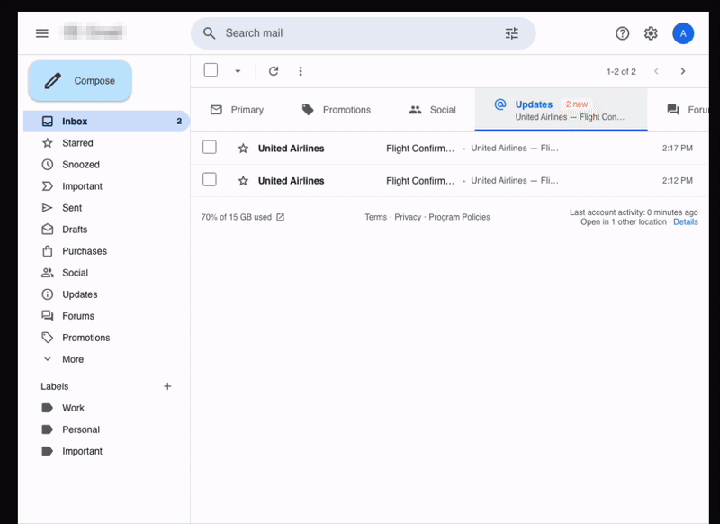The width and height of the screenshot is (720, 524).
Task: Open the selection dropdown arrow
Action: coord(237,70)
